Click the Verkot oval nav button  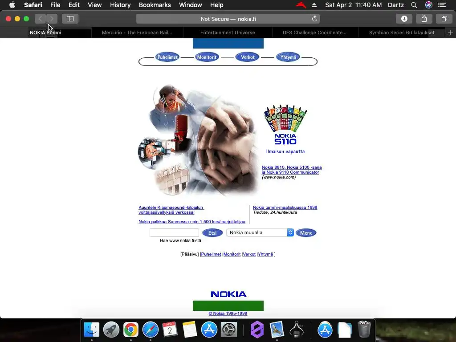point(248,57)
